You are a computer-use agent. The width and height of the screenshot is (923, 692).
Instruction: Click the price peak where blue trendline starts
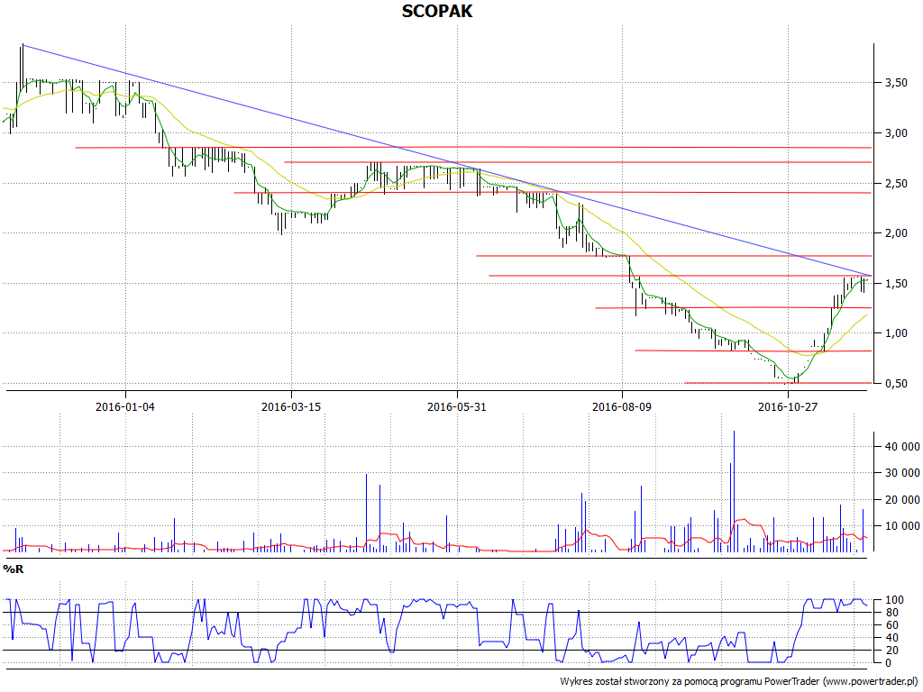click(x=23, y=45)
